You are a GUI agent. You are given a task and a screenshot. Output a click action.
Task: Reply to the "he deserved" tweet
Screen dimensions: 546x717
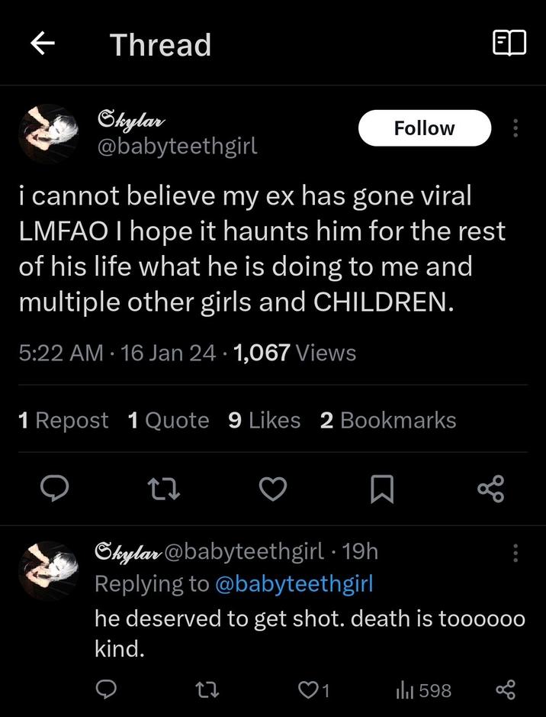click(106, 690)
